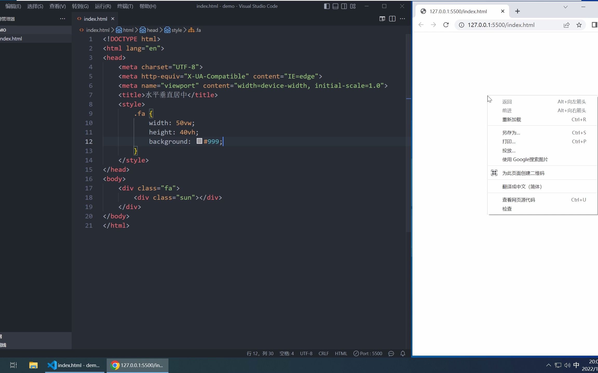Open explorer panel more actions ellipsis

[63, 19]
